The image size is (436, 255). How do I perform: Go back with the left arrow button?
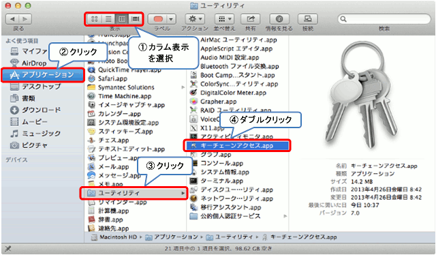(x=12, y=19)
